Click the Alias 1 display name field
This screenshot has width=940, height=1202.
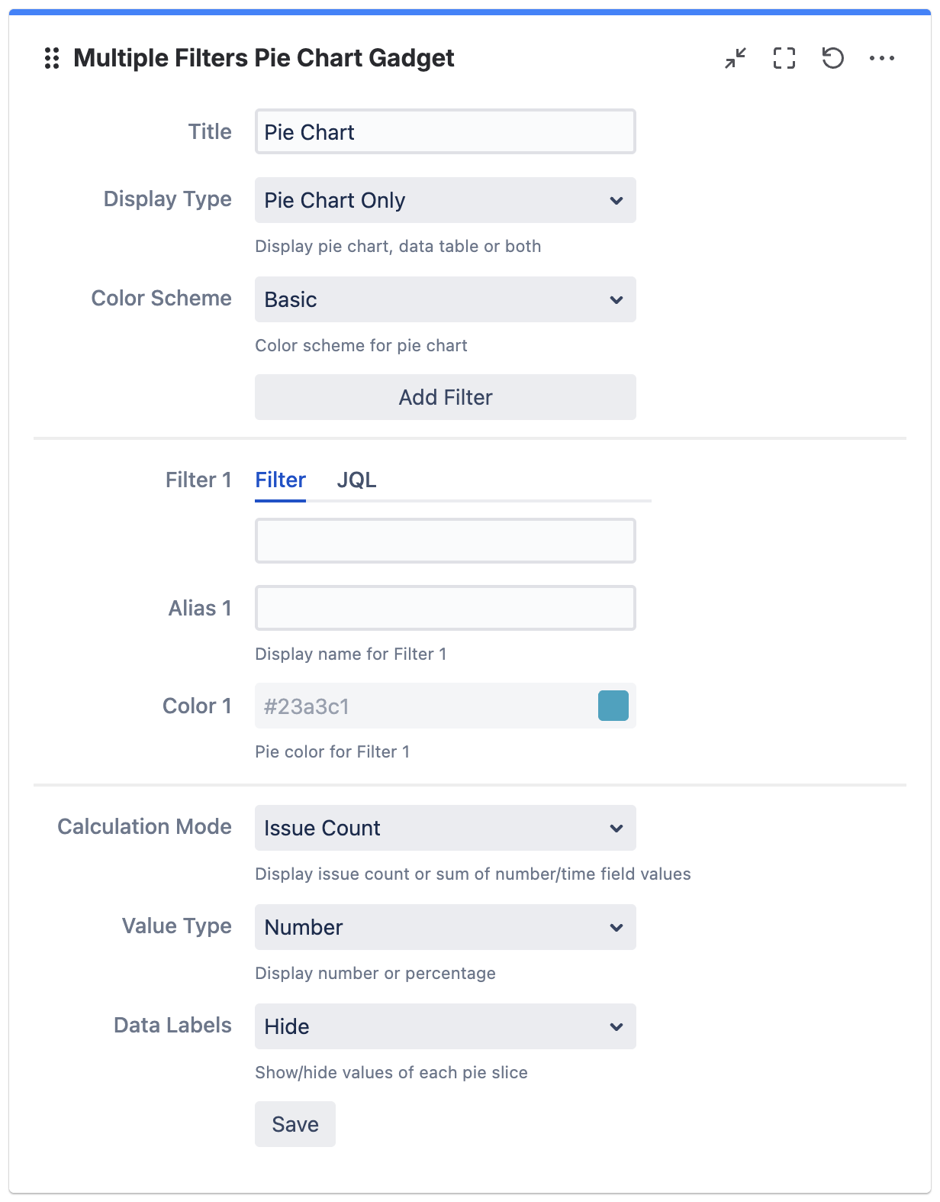[x=445, y=607]
